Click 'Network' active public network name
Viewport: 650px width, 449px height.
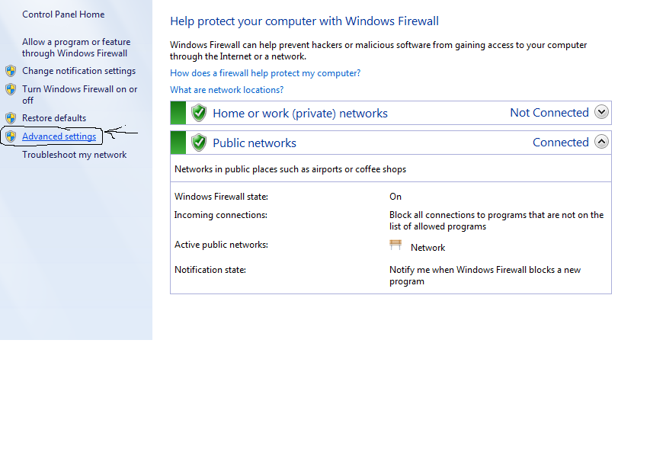click(x=427, y=248)
